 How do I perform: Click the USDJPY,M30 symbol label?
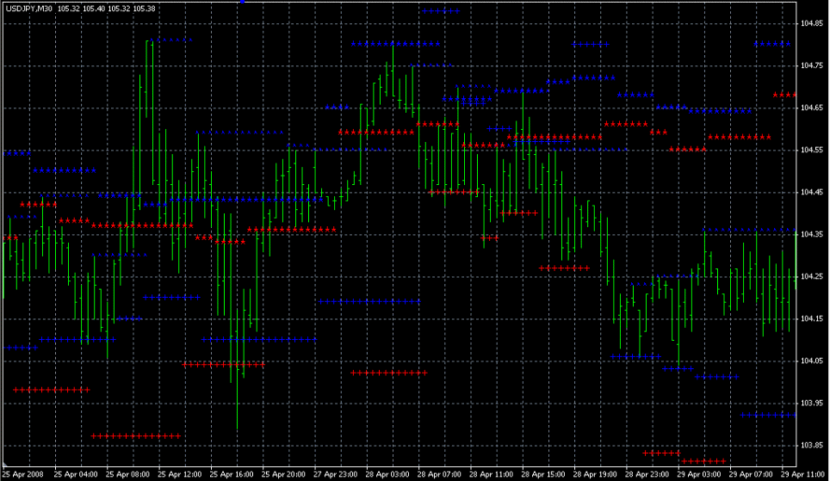27,8
